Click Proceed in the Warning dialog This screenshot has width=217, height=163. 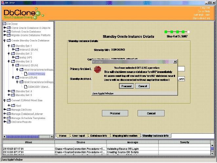point(126,86)
